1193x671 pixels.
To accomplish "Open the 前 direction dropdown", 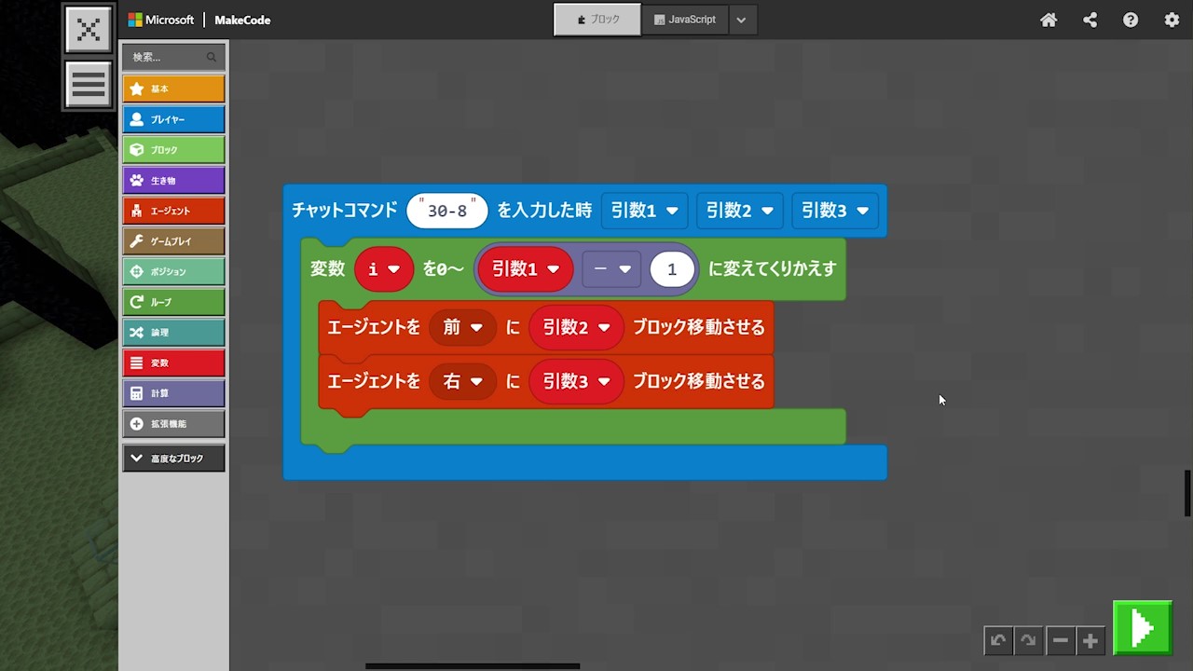I will (462, 328).
